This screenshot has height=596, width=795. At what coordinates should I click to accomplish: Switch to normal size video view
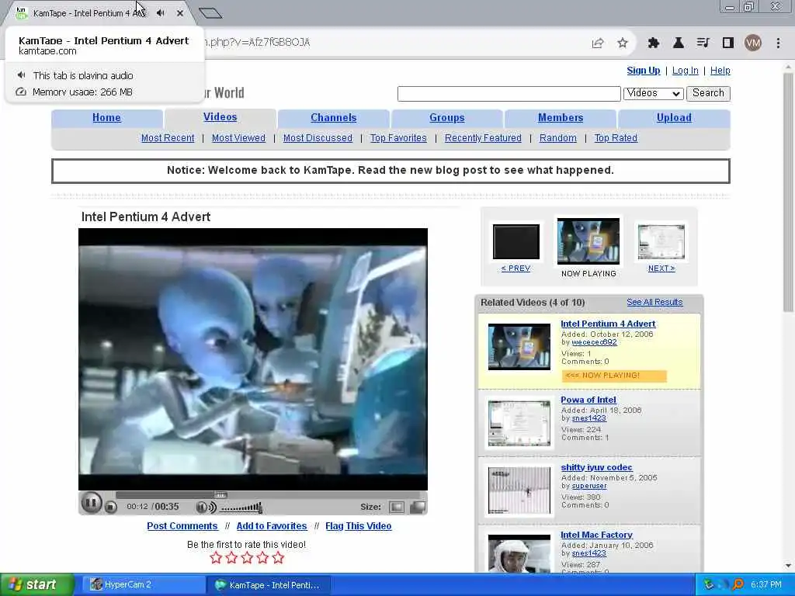pyautogui.click(x=396, y=507)
